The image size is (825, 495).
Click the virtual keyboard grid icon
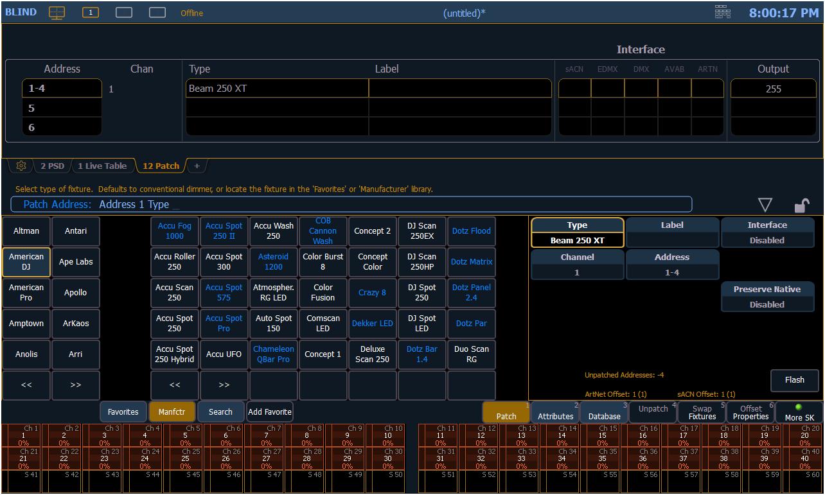[722, 12]
